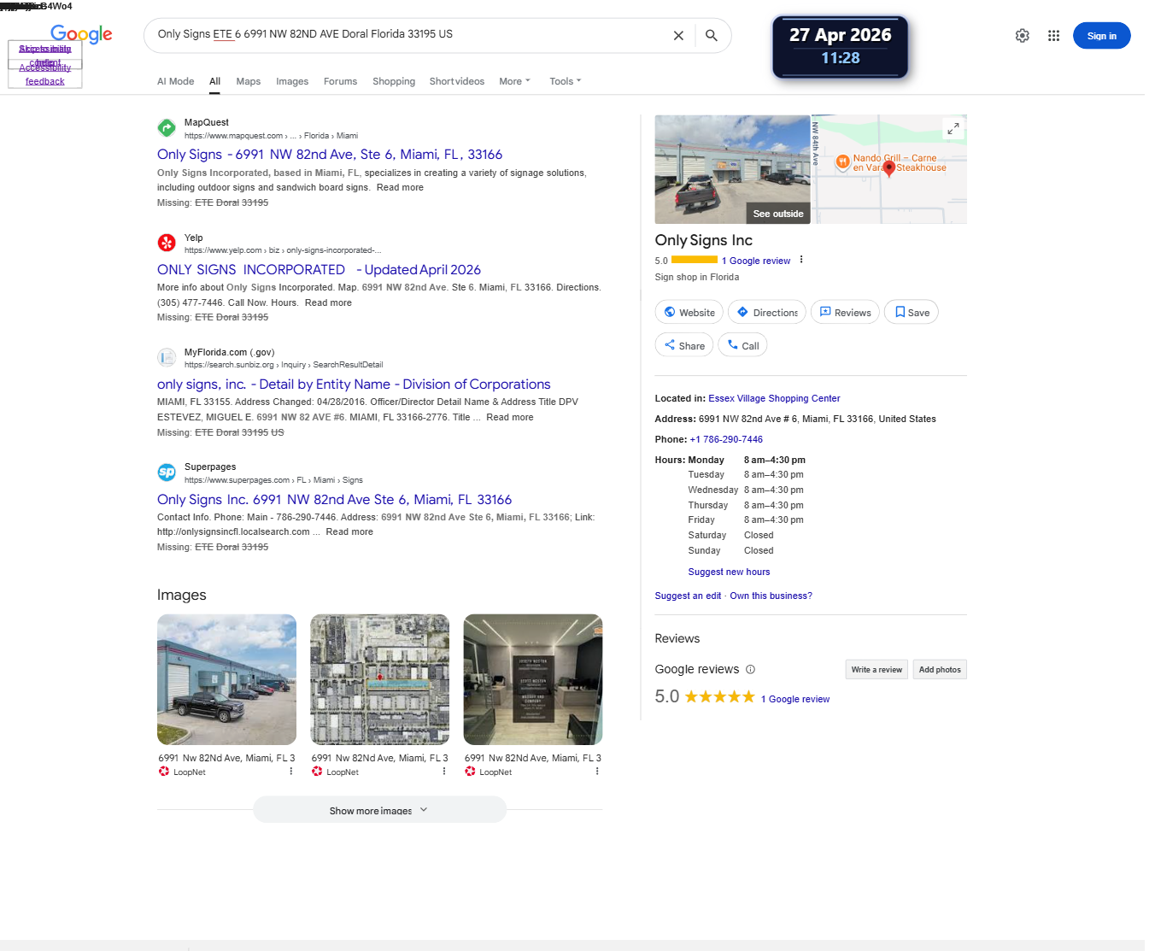This screenshot has height=951, width=1155.
Task: Open MapQuest Only Signs result title
Action: (330, 155)
